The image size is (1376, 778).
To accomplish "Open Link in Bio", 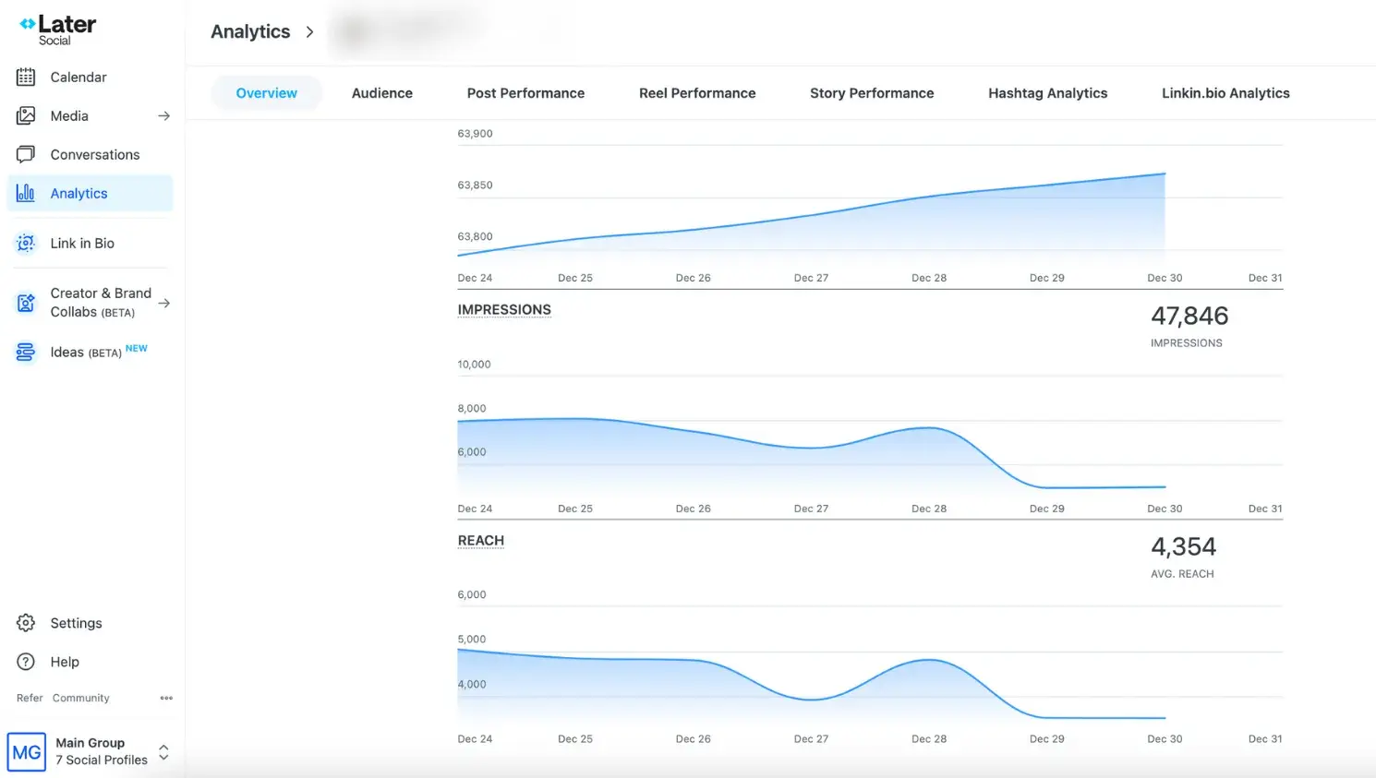I will tap(82, 243).
